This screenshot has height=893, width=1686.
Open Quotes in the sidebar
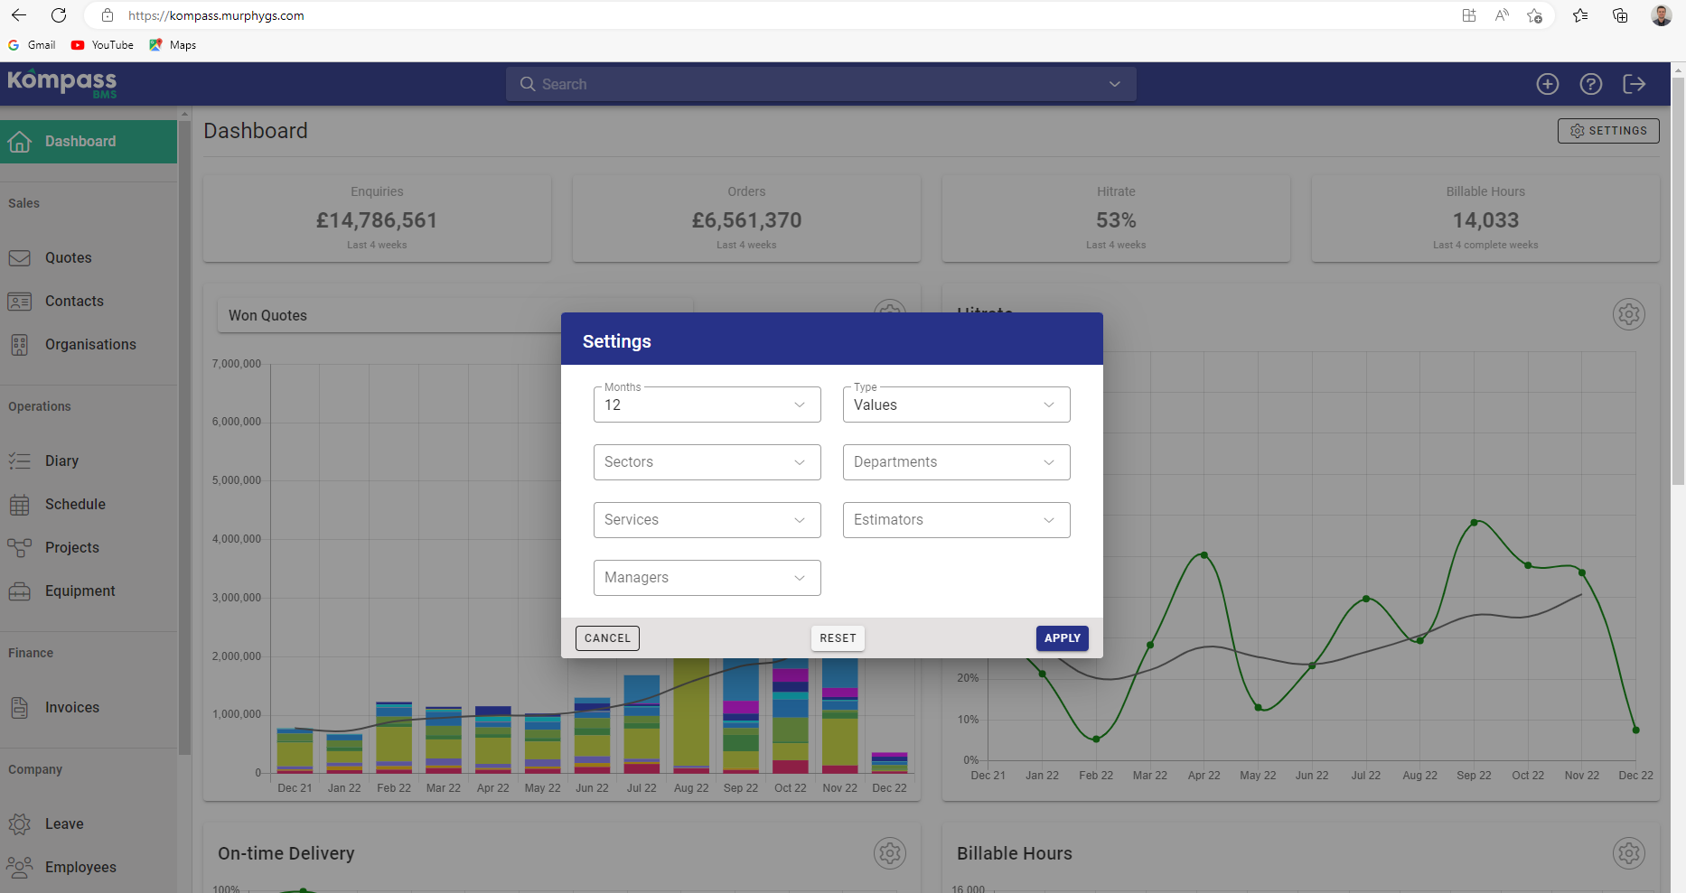tap(89, 258)
